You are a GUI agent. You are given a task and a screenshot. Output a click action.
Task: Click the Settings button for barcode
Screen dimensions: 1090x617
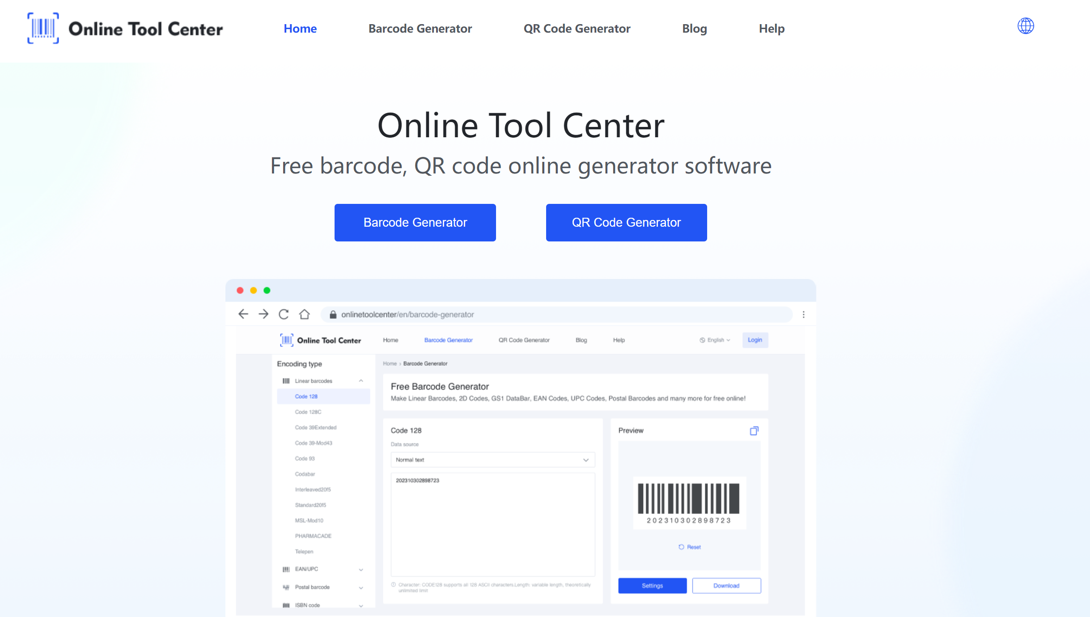point(651,586)
